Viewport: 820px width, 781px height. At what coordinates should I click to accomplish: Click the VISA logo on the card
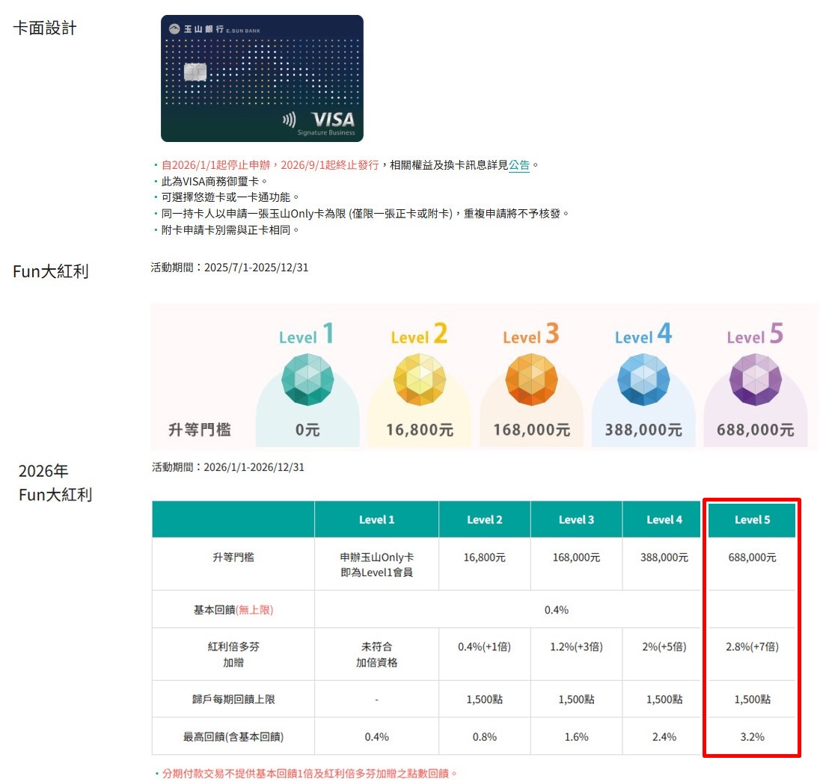[x=333, y=120]
